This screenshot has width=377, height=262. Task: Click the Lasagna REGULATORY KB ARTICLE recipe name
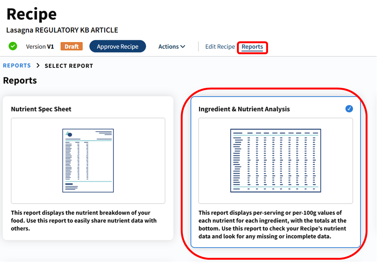point(62,30)
